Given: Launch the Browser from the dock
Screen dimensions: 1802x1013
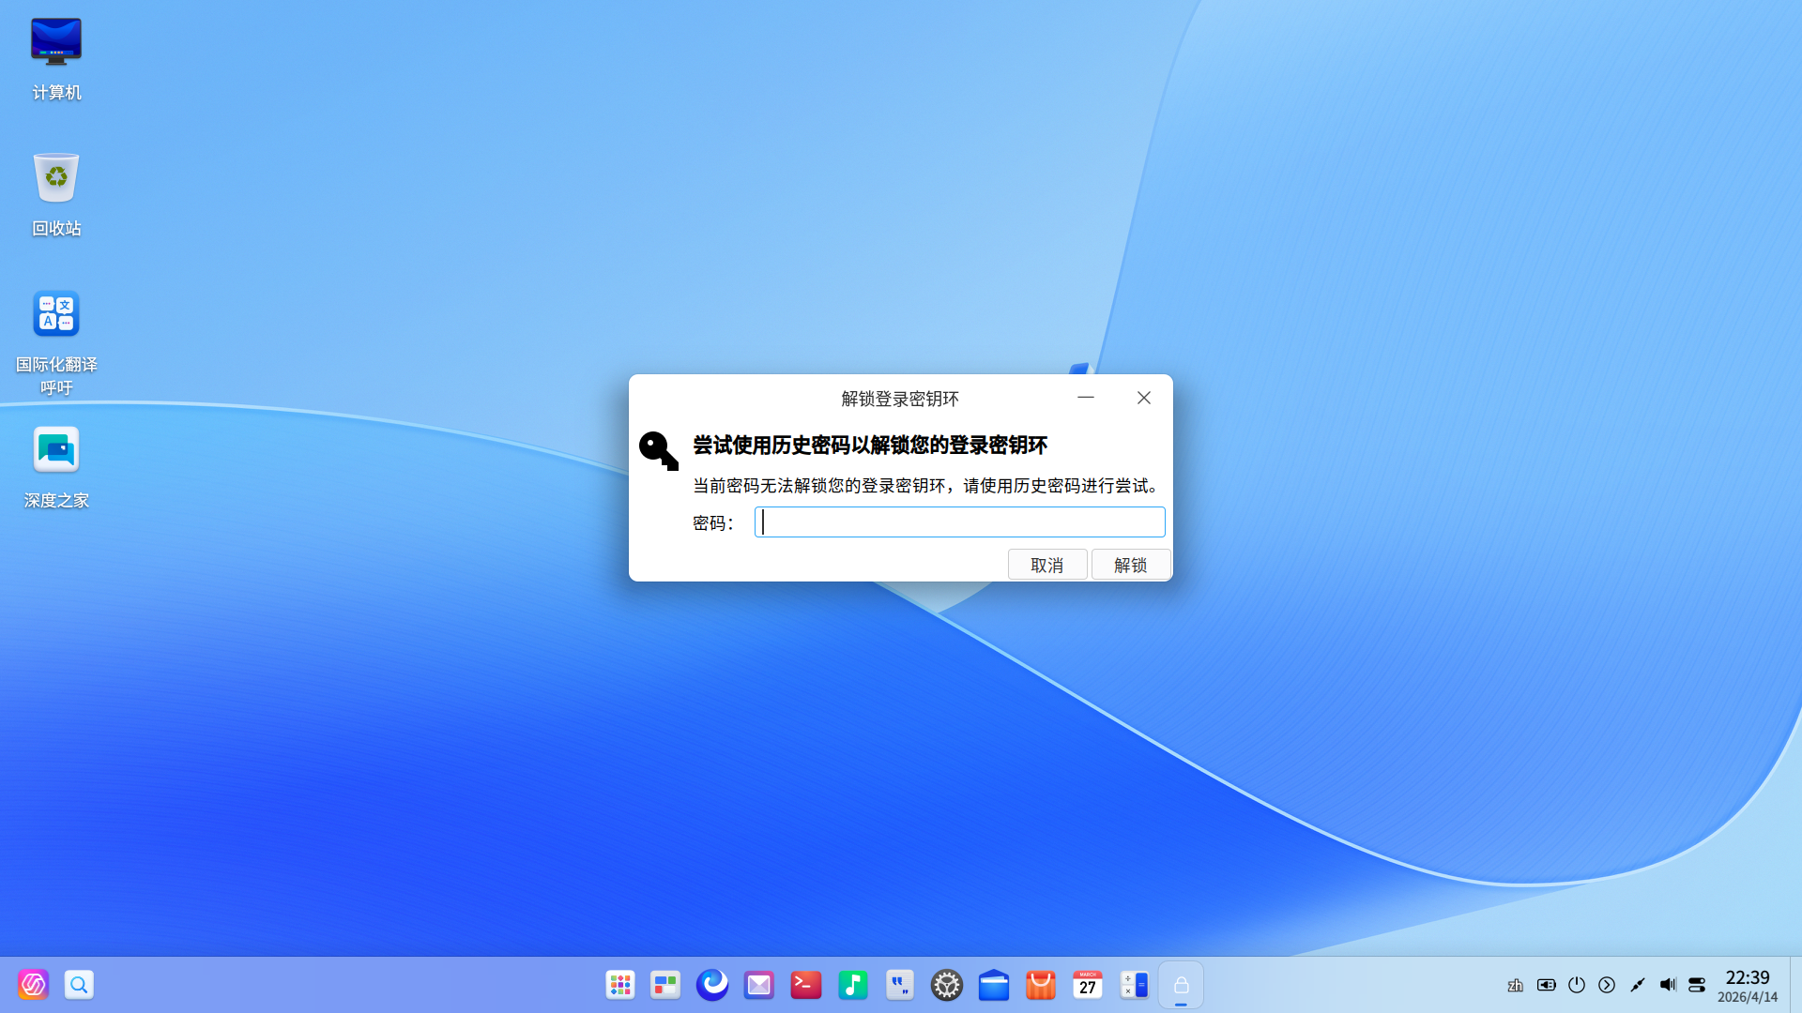Looking at the screenshot, I should click(x=712, y=985).
